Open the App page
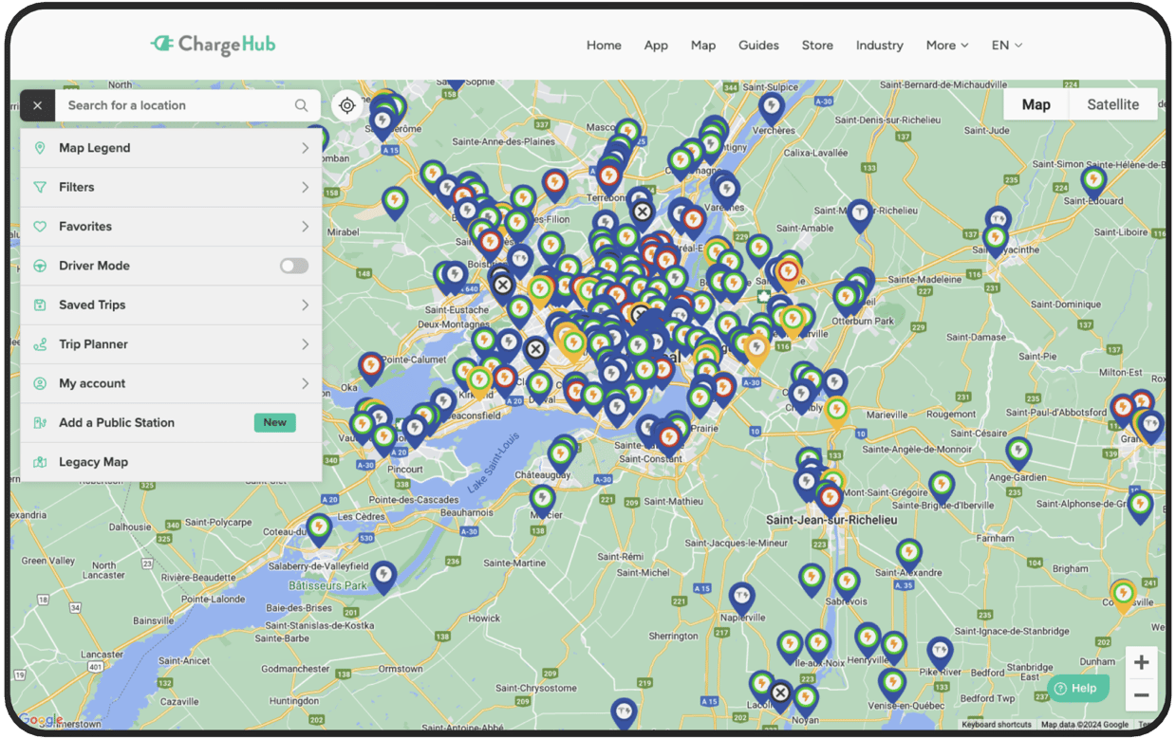Image resolution: width=1176 pixels, height=739 pixels. coord(656,45)
